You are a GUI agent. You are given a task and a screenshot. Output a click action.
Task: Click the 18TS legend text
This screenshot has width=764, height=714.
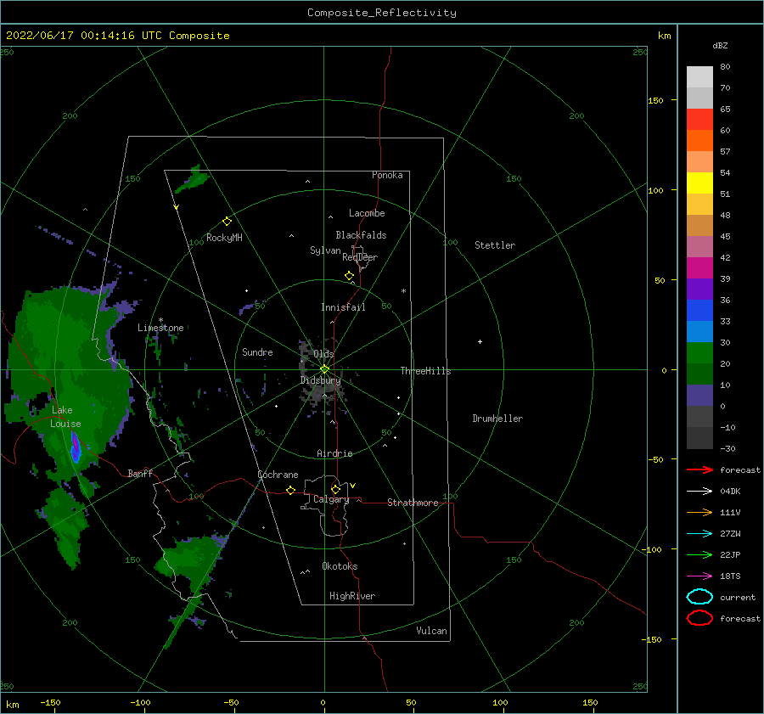pyautogui.click(x=730, y=576)
